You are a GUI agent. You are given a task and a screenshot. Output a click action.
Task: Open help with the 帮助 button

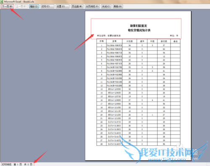pyautogui.click(x=118, y=6)
